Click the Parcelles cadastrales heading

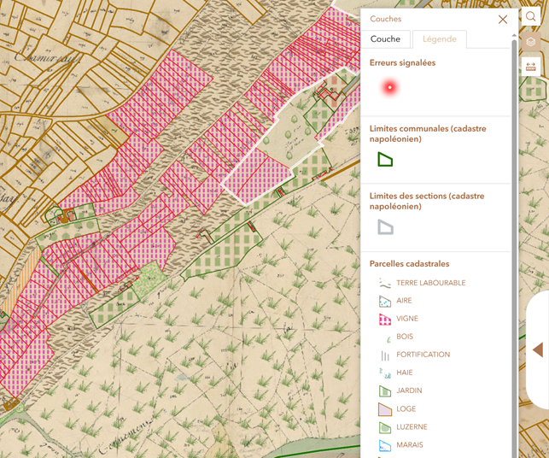409,264
